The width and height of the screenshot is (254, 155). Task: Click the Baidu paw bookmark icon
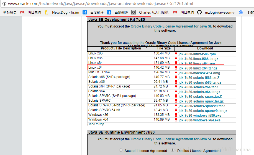[x=241, y=12]
